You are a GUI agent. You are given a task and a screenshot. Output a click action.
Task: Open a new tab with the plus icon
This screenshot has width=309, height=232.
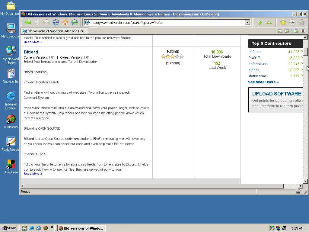click(296, 31)
